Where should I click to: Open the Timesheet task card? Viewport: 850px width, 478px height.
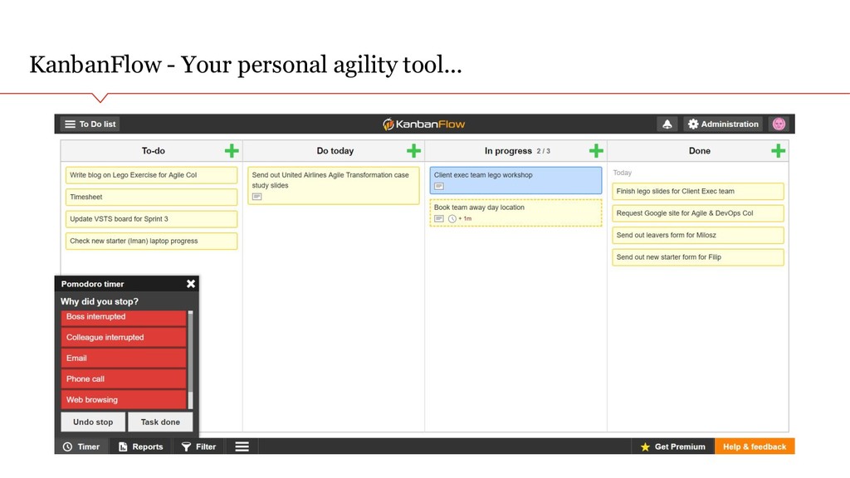click(x=151, y=198)
